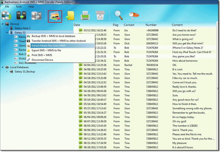Click message icon for 03/13/2012 16:21:46 row
Screen dimensions: 220x152
pyautogui.click(x=81, y=30)
